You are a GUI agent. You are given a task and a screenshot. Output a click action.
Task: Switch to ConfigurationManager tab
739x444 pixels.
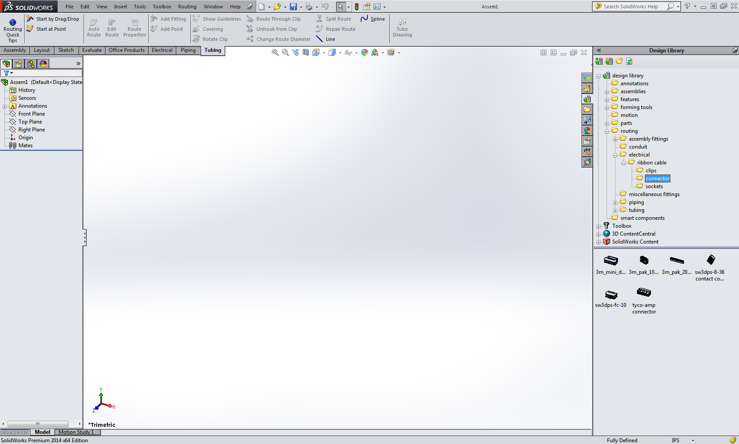tap(31, 64)
